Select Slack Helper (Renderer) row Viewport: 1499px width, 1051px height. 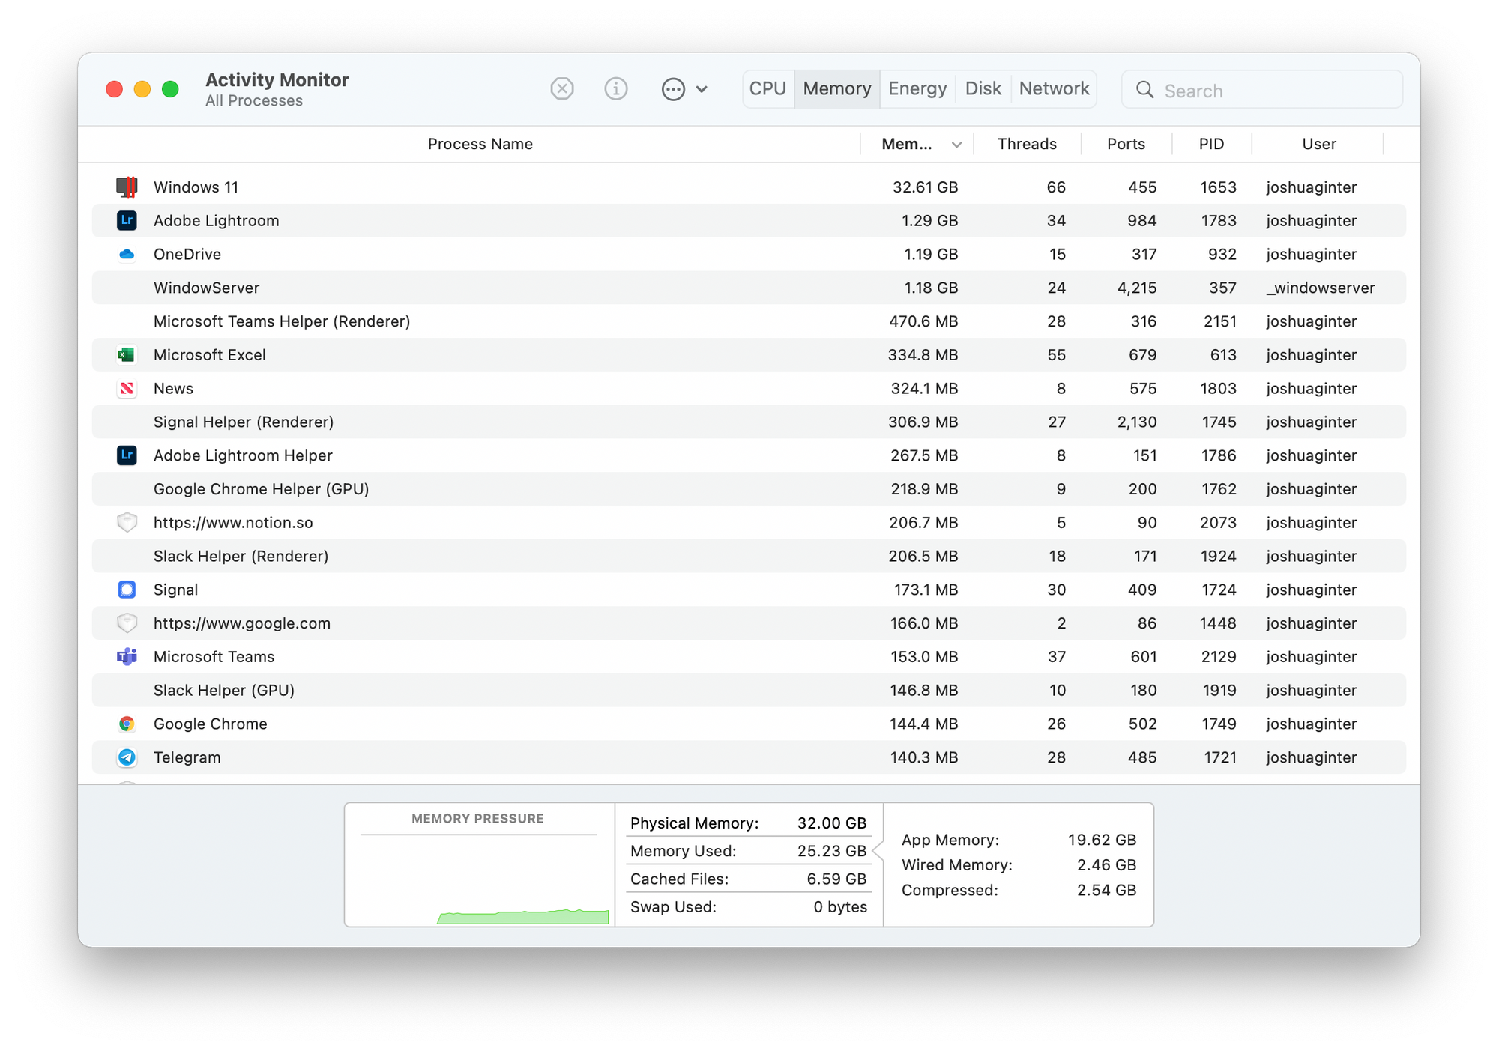click(x=749, y=556)
